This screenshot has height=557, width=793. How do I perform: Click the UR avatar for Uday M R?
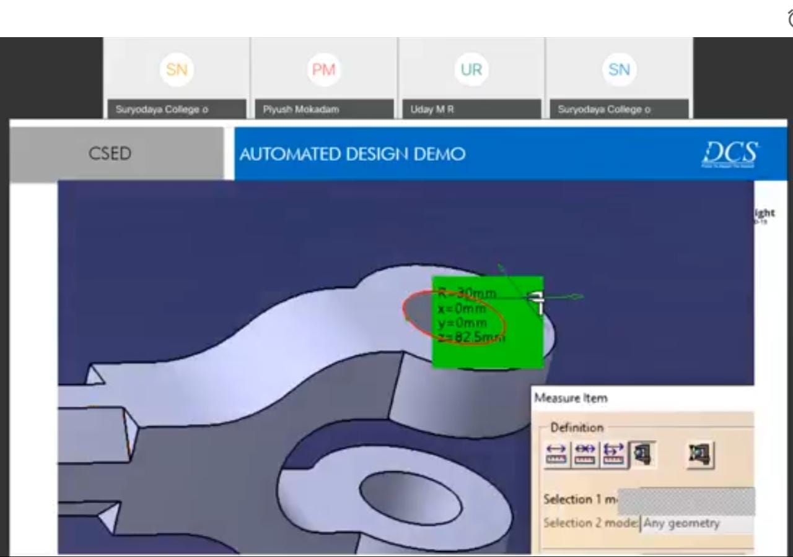point(471,70)
